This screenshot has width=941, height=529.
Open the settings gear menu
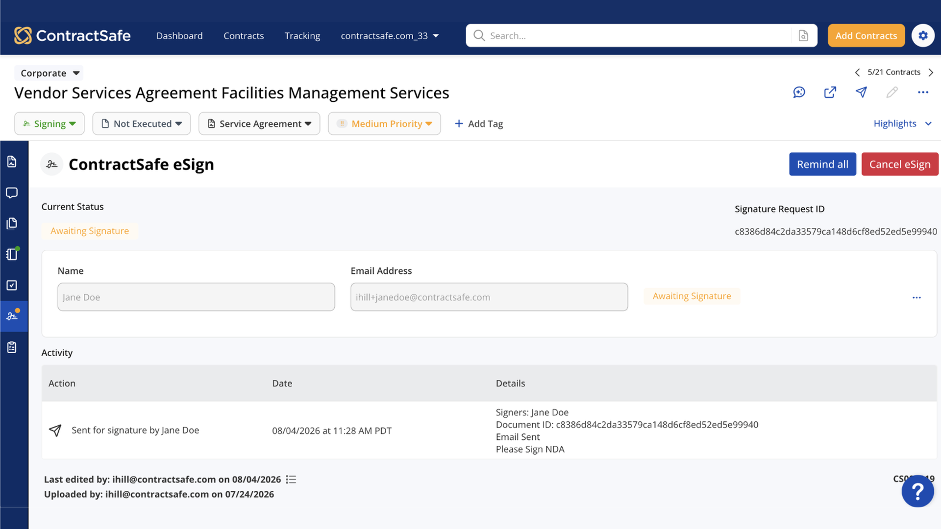923,36
